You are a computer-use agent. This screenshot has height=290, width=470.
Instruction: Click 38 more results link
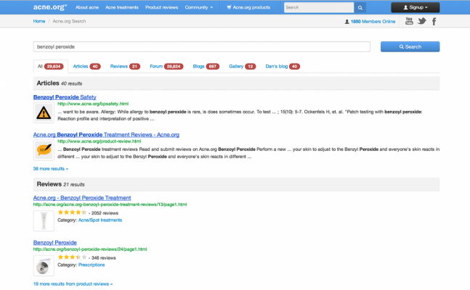(51, 169)
